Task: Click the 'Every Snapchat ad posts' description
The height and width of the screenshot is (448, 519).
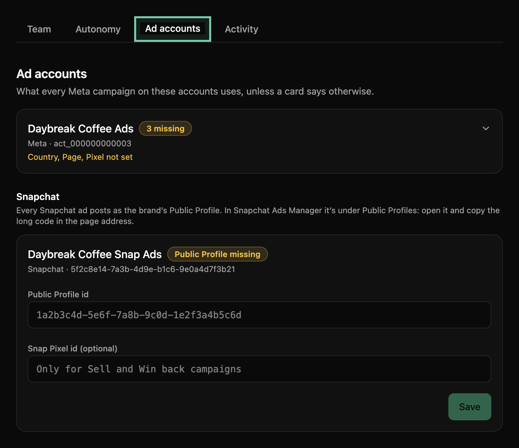Action: [258, 216]
